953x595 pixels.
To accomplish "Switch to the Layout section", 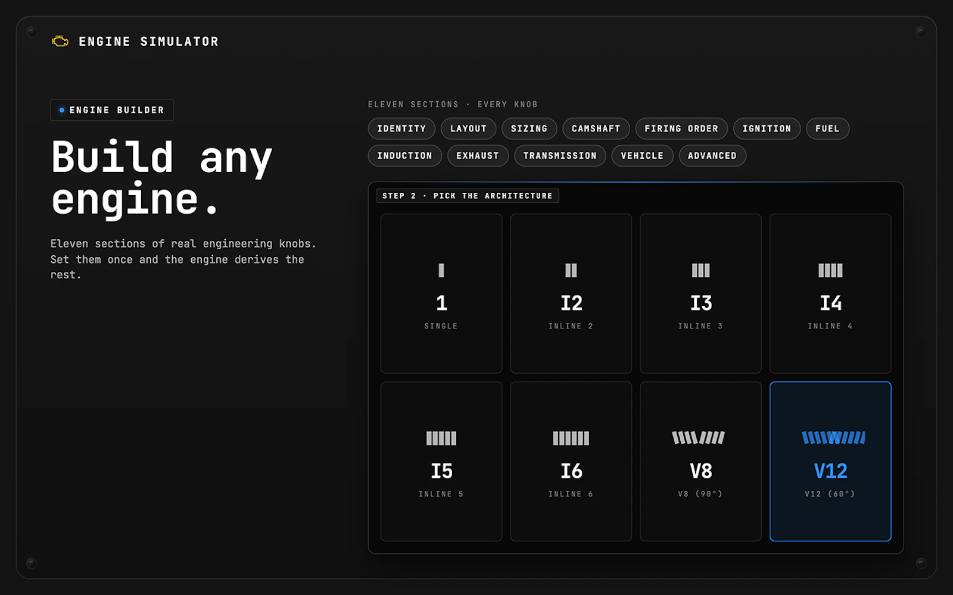I will tap(468, 129).
